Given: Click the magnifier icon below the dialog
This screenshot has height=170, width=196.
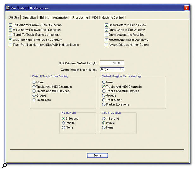Looking at the screenshot, I should [x=4, y=166].
